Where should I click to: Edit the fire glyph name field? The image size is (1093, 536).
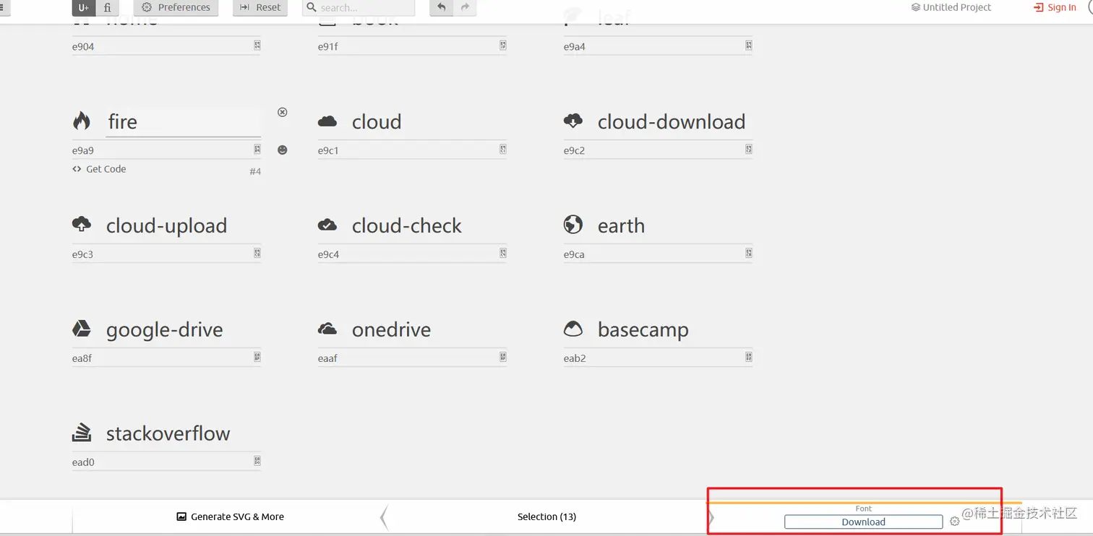click(x=183, y=121)
